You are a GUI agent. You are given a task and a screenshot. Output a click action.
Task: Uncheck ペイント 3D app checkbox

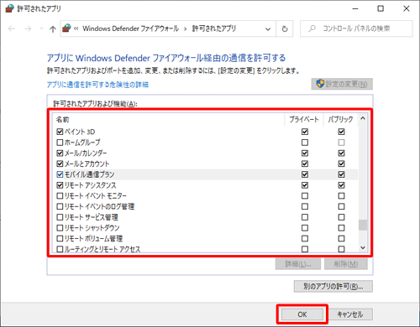[x=60, y=132]
